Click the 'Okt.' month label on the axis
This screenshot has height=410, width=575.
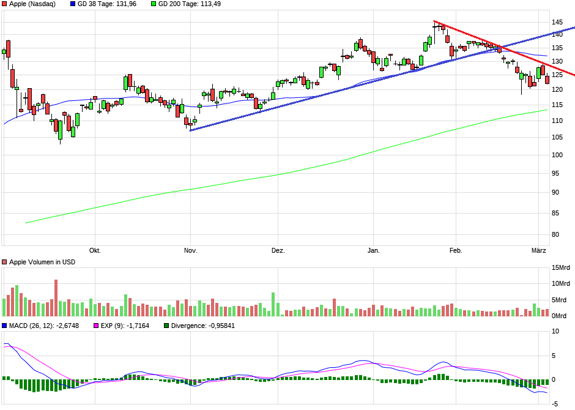(95, 250)
